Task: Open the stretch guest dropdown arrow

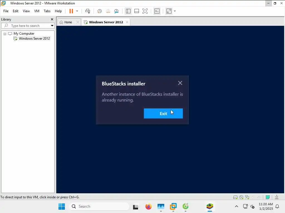Action: tap(175, 11)
